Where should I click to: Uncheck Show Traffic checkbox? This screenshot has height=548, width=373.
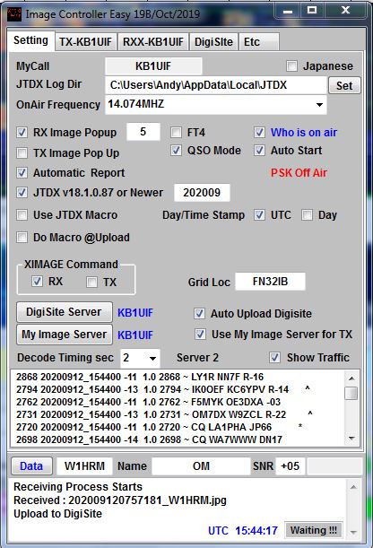point(274,357)
